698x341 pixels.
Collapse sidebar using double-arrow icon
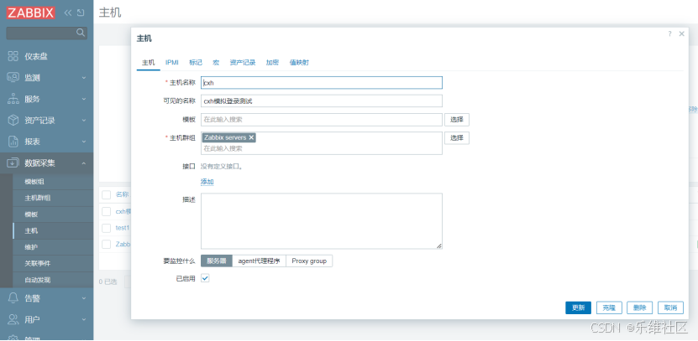[68, 13]
